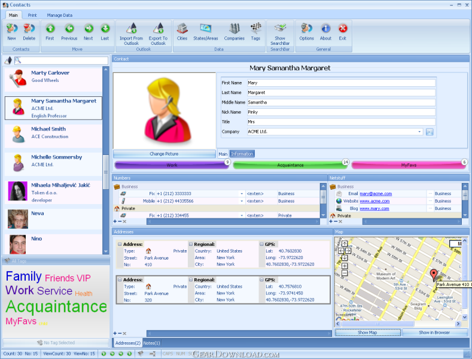
Task: Click the No Tag Selected button
Action: (x=56, y=343)
